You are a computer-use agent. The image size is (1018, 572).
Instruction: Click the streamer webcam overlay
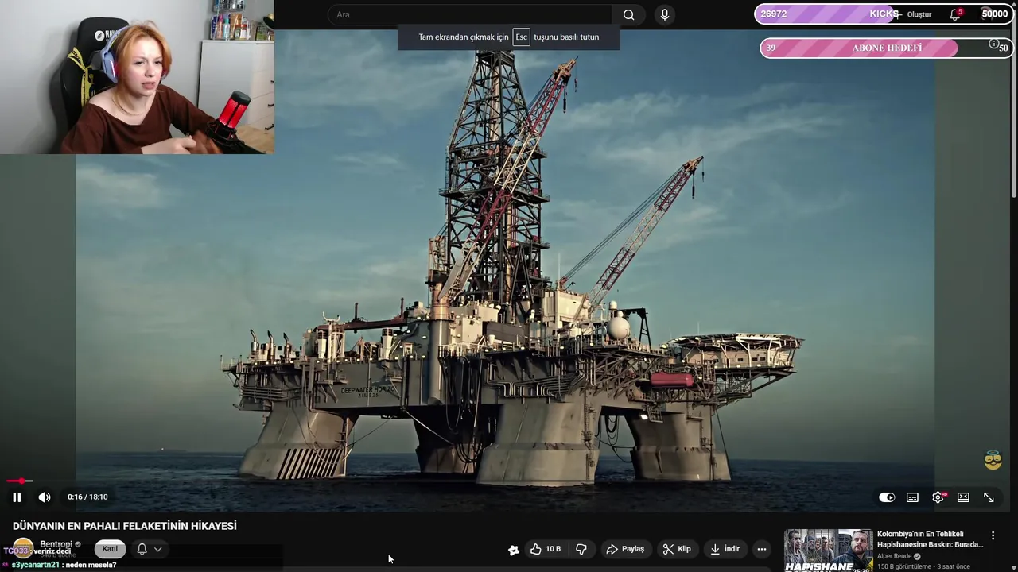click(137, 77)
